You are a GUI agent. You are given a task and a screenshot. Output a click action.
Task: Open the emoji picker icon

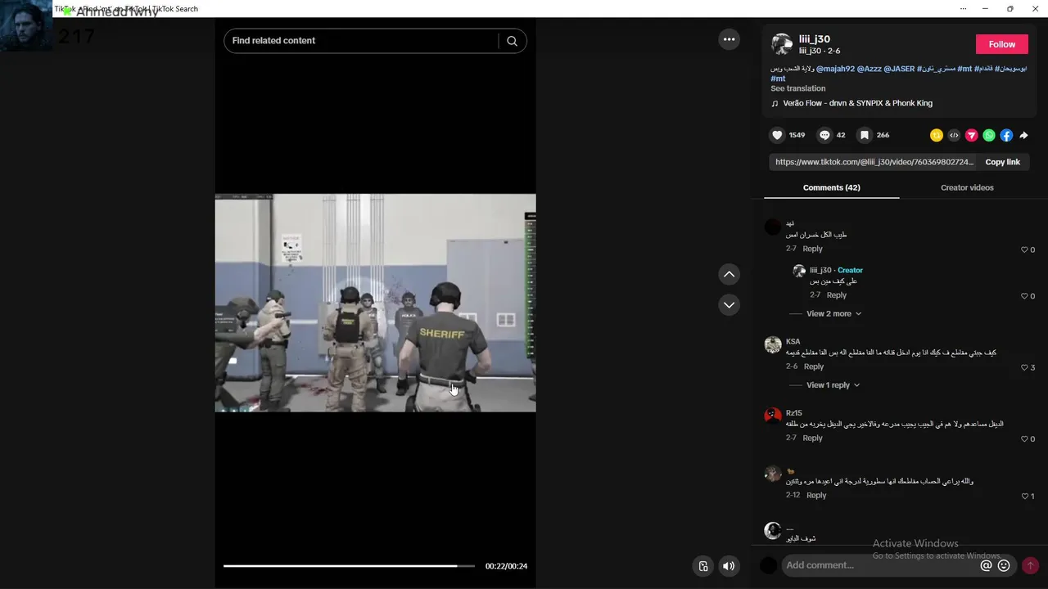[1004, 565]
